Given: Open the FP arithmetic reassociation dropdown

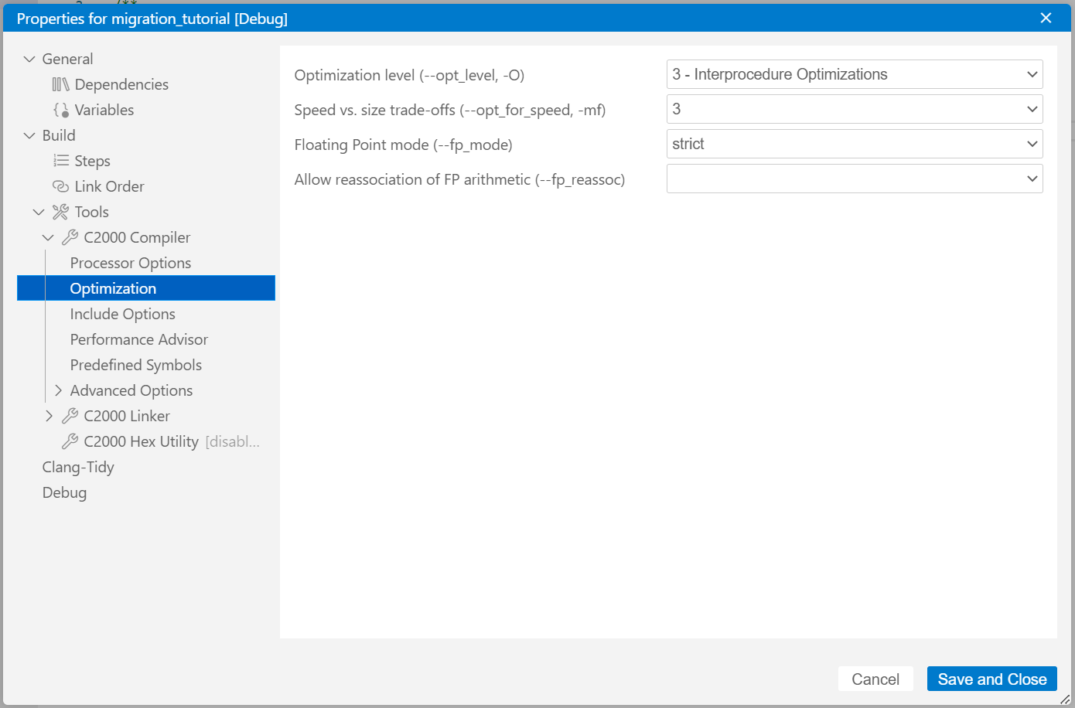Looking at the screenshot, I should pyautogui.click(x=854, y=179).
